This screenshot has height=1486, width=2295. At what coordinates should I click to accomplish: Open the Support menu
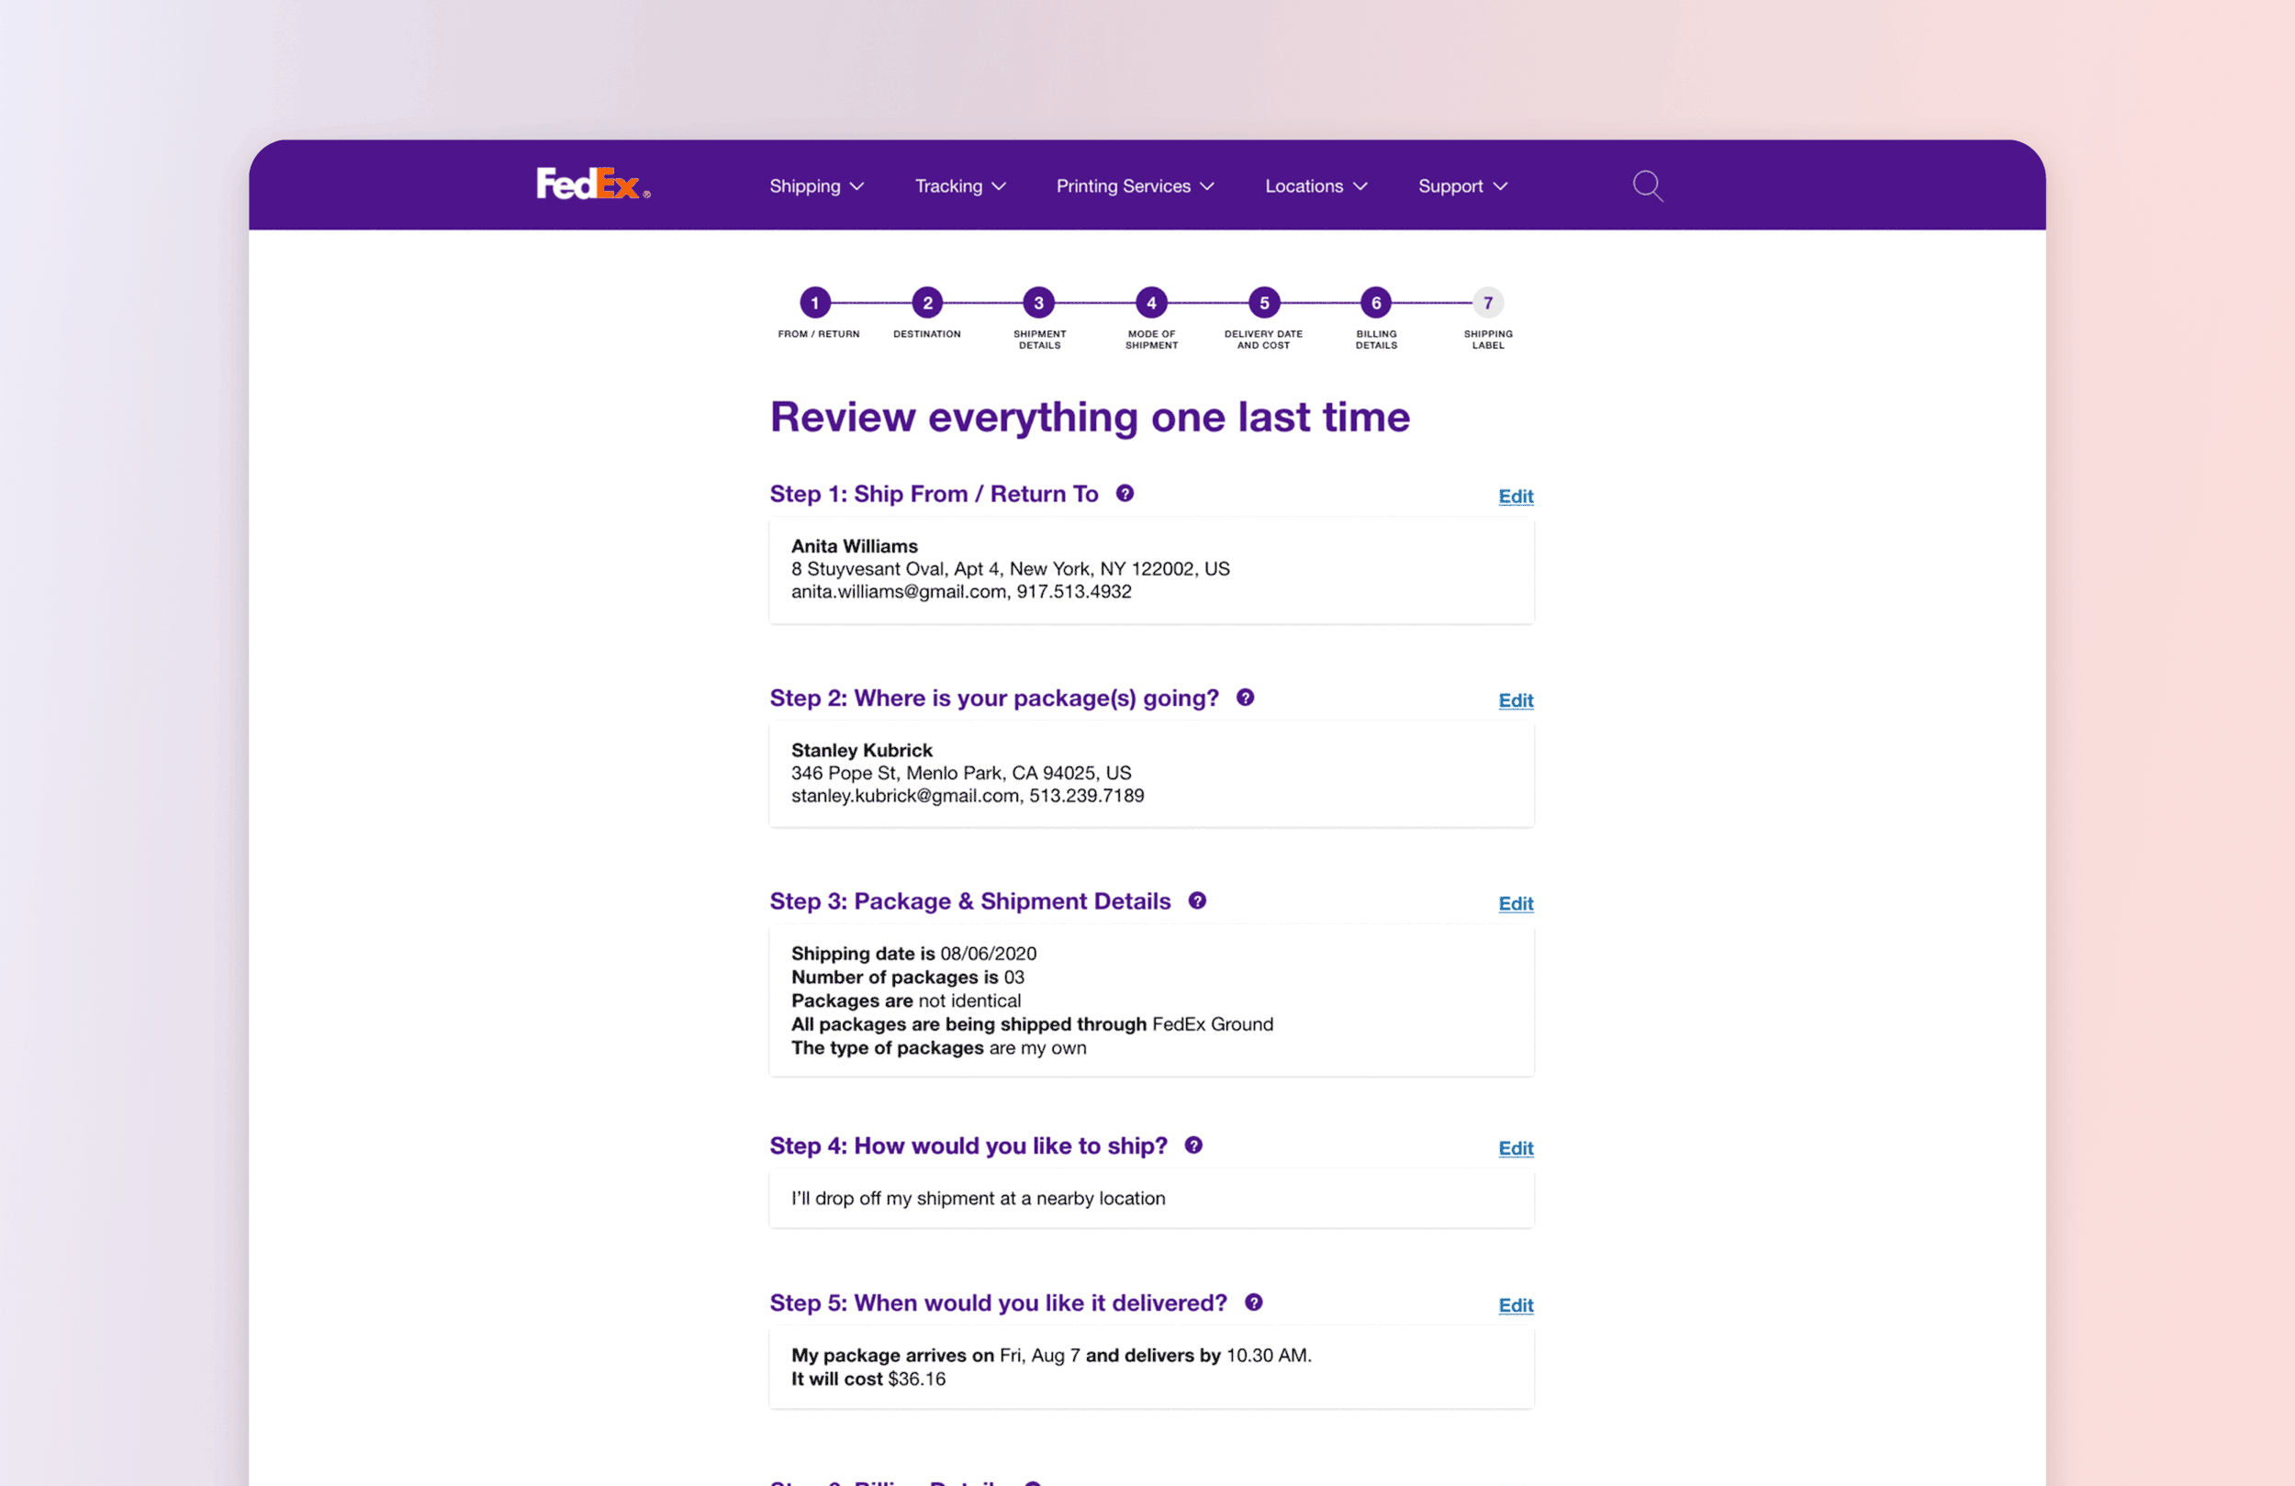click(x=1461, y=186)
